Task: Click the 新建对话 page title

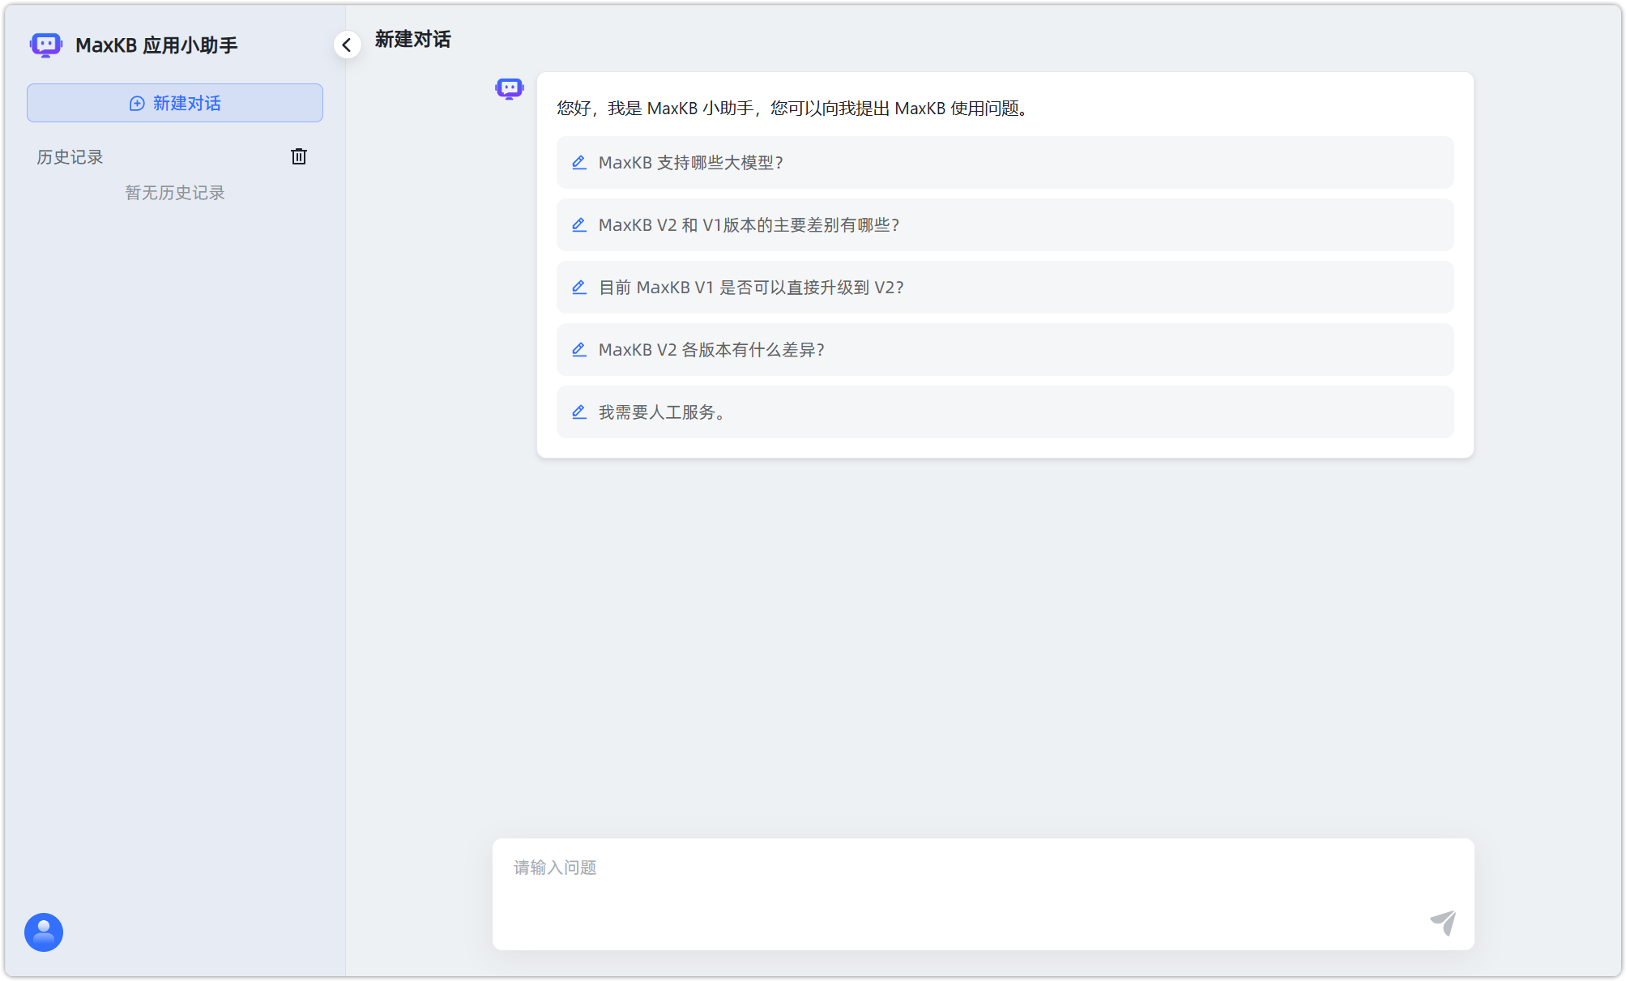Action: coord(412,40)
